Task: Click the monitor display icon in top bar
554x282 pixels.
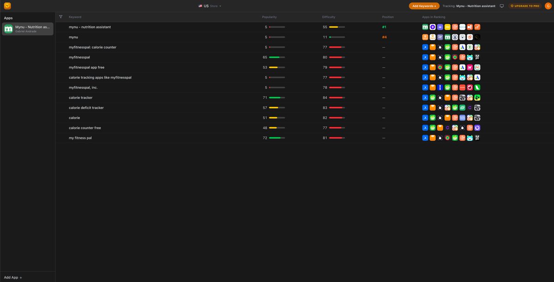Action: (502, 6)
